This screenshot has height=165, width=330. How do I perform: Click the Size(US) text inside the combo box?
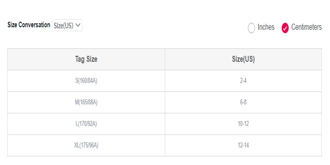[64, 26]
